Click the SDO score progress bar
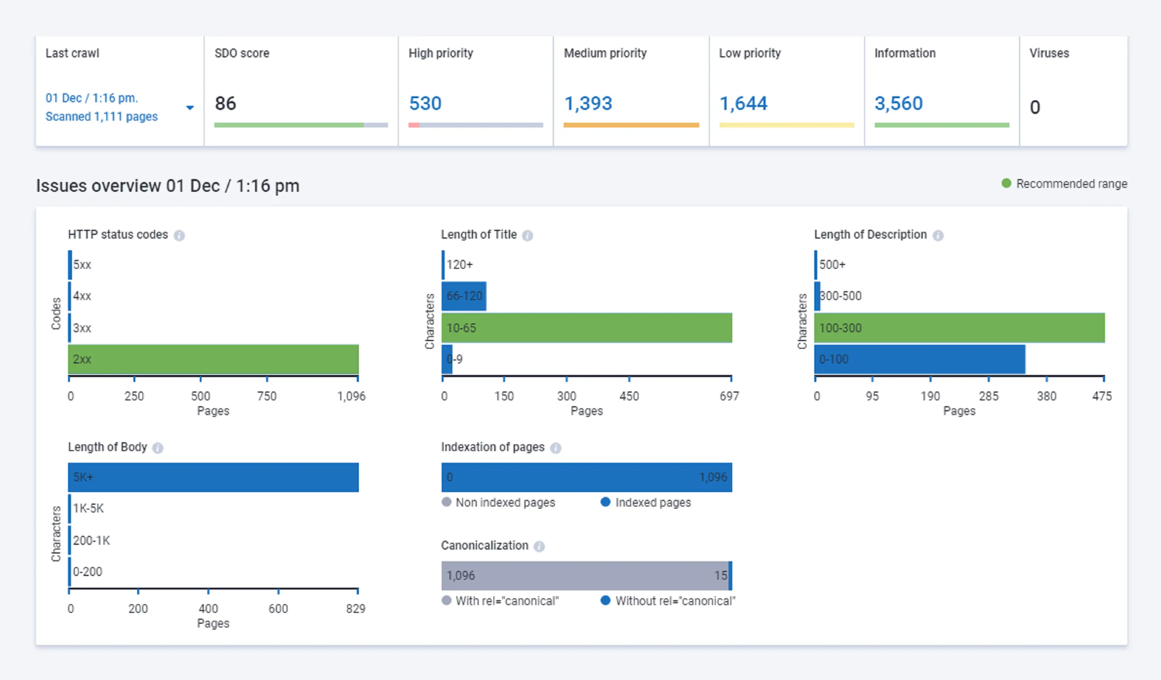This screenshot has height=680, width=1161. click(301, 125)
